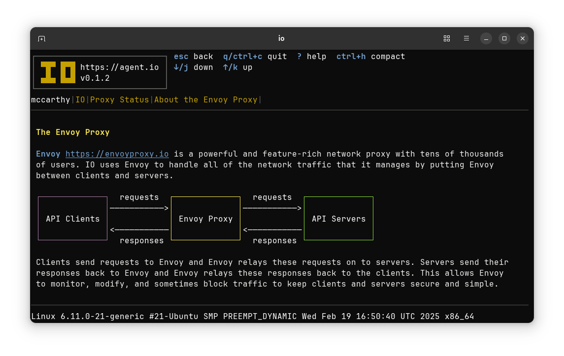Click the API Clients diagram box
This screenshot has height=356, width=564.
coord(73,218)
